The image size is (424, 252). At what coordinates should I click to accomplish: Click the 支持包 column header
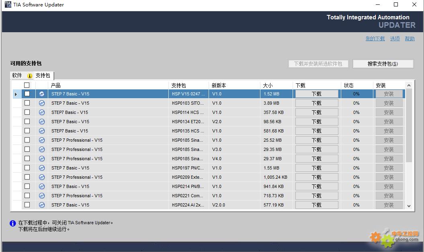click(x=188, y=85)
